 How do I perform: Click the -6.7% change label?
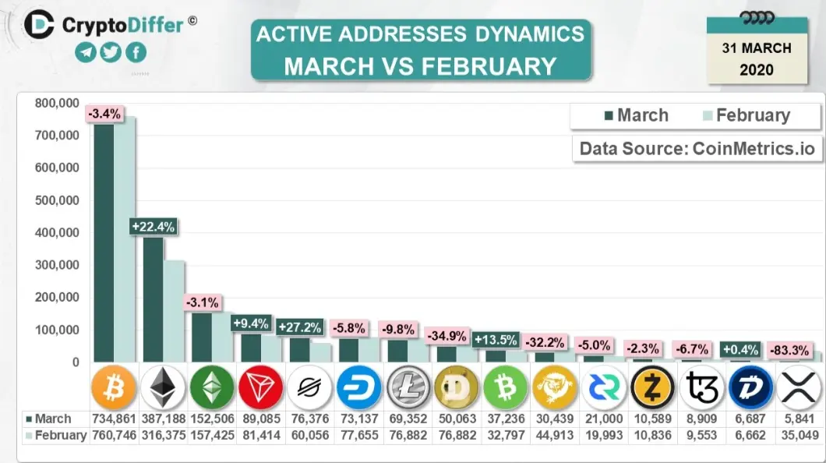[692, 349]
